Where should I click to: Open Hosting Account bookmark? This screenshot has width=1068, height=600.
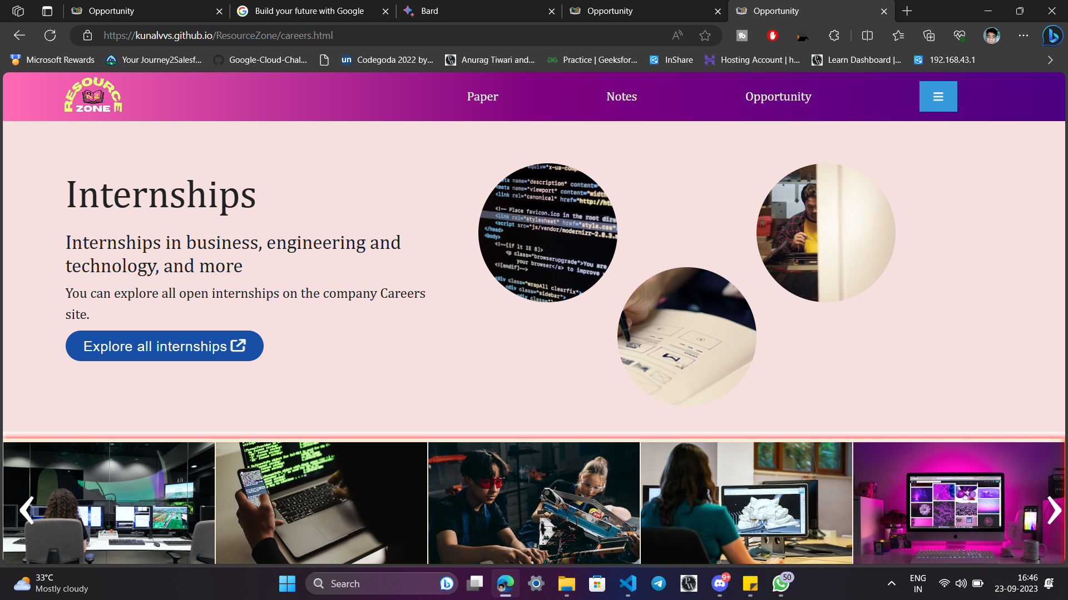point(752,60)
